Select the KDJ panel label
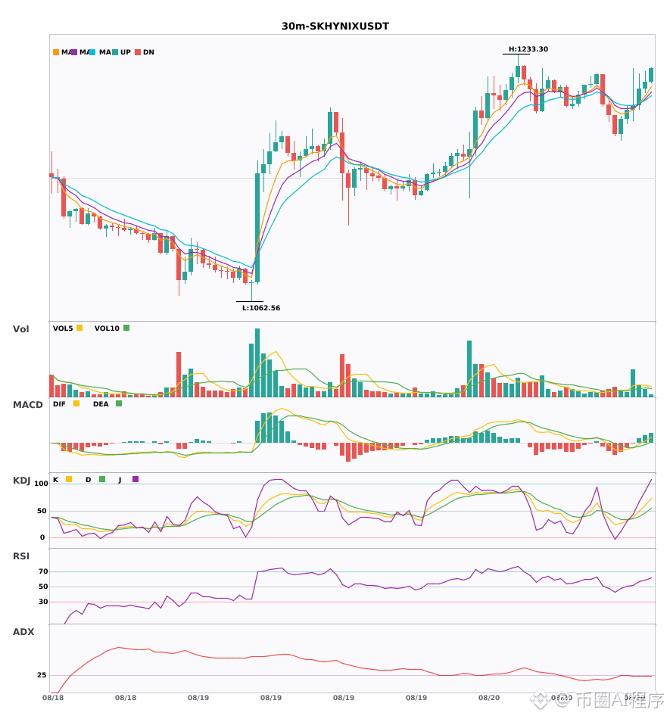The height and width of the screenshot is (719, 670). 21,481
